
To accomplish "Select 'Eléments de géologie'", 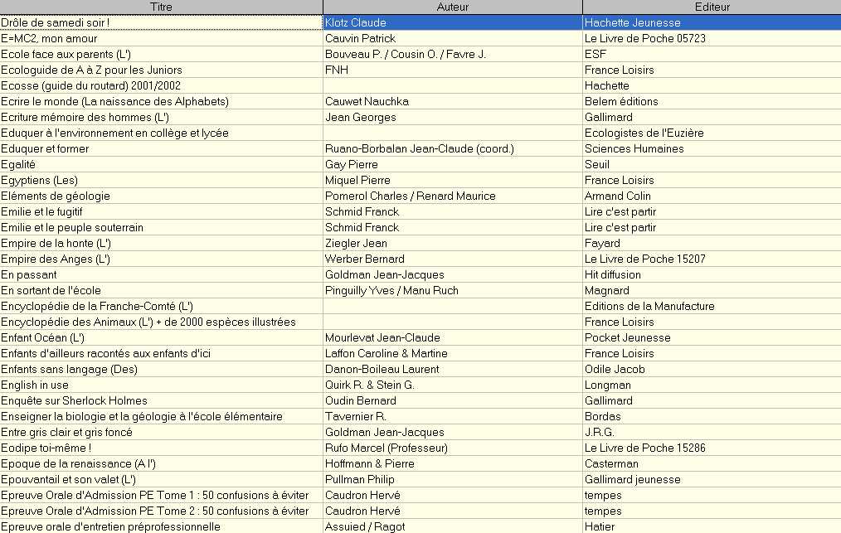I will (x=56, y=196).
